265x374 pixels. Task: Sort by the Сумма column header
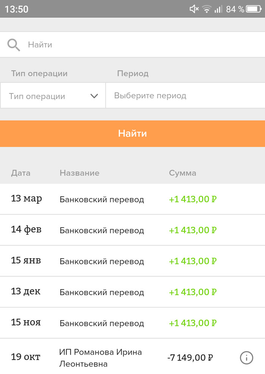pos(182,173)
